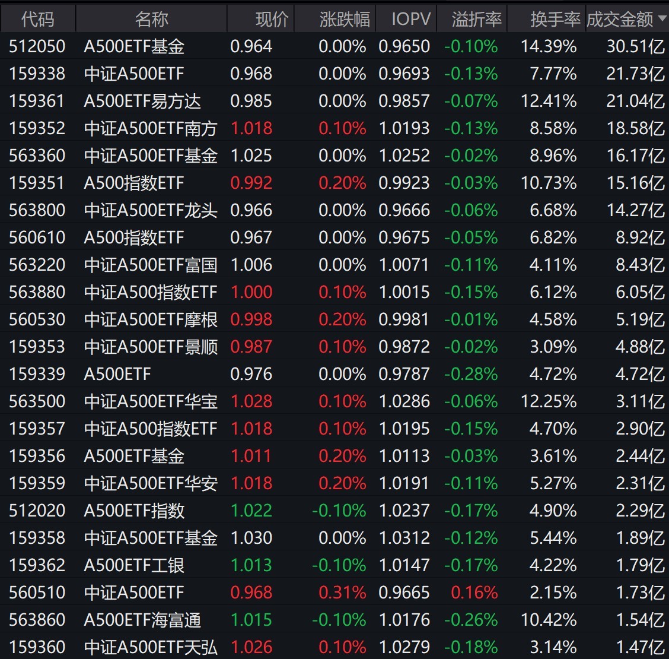Click the A500ETF海富通 row name
The height and width of the screenshot is (659, 669).
click(142, 620)
